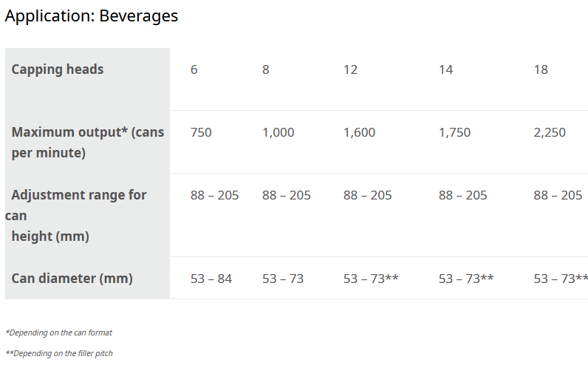Select the "53 – 73" diameter without asterisks
The height and width of the screenshot is (382, 588).
tap(283, 279)
